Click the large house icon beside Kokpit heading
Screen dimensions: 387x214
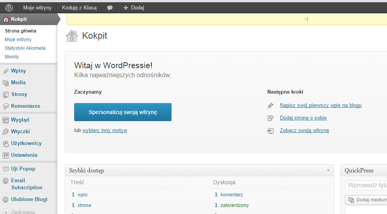point(72,36)
